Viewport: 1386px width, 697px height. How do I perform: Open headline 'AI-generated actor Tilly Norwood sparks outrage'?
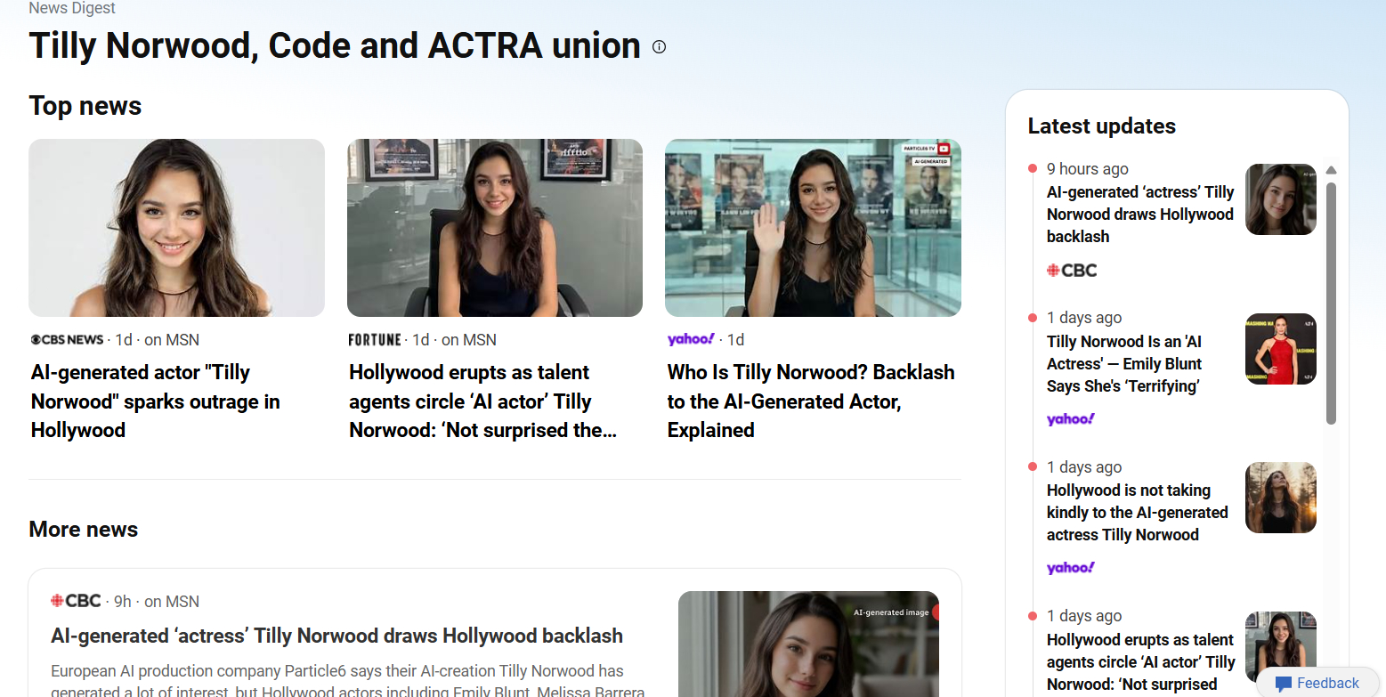tap(156, 401)
